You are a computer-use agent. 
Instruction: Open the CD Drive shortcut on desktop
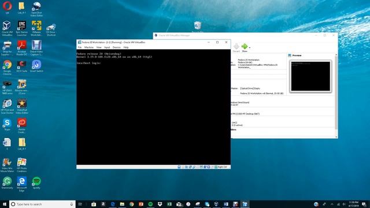[x=51, y=29]
